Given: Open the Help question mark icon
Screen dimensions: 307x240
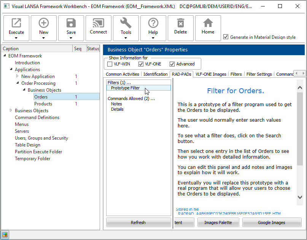Looking at the screenshot, I should click(153, 24).
